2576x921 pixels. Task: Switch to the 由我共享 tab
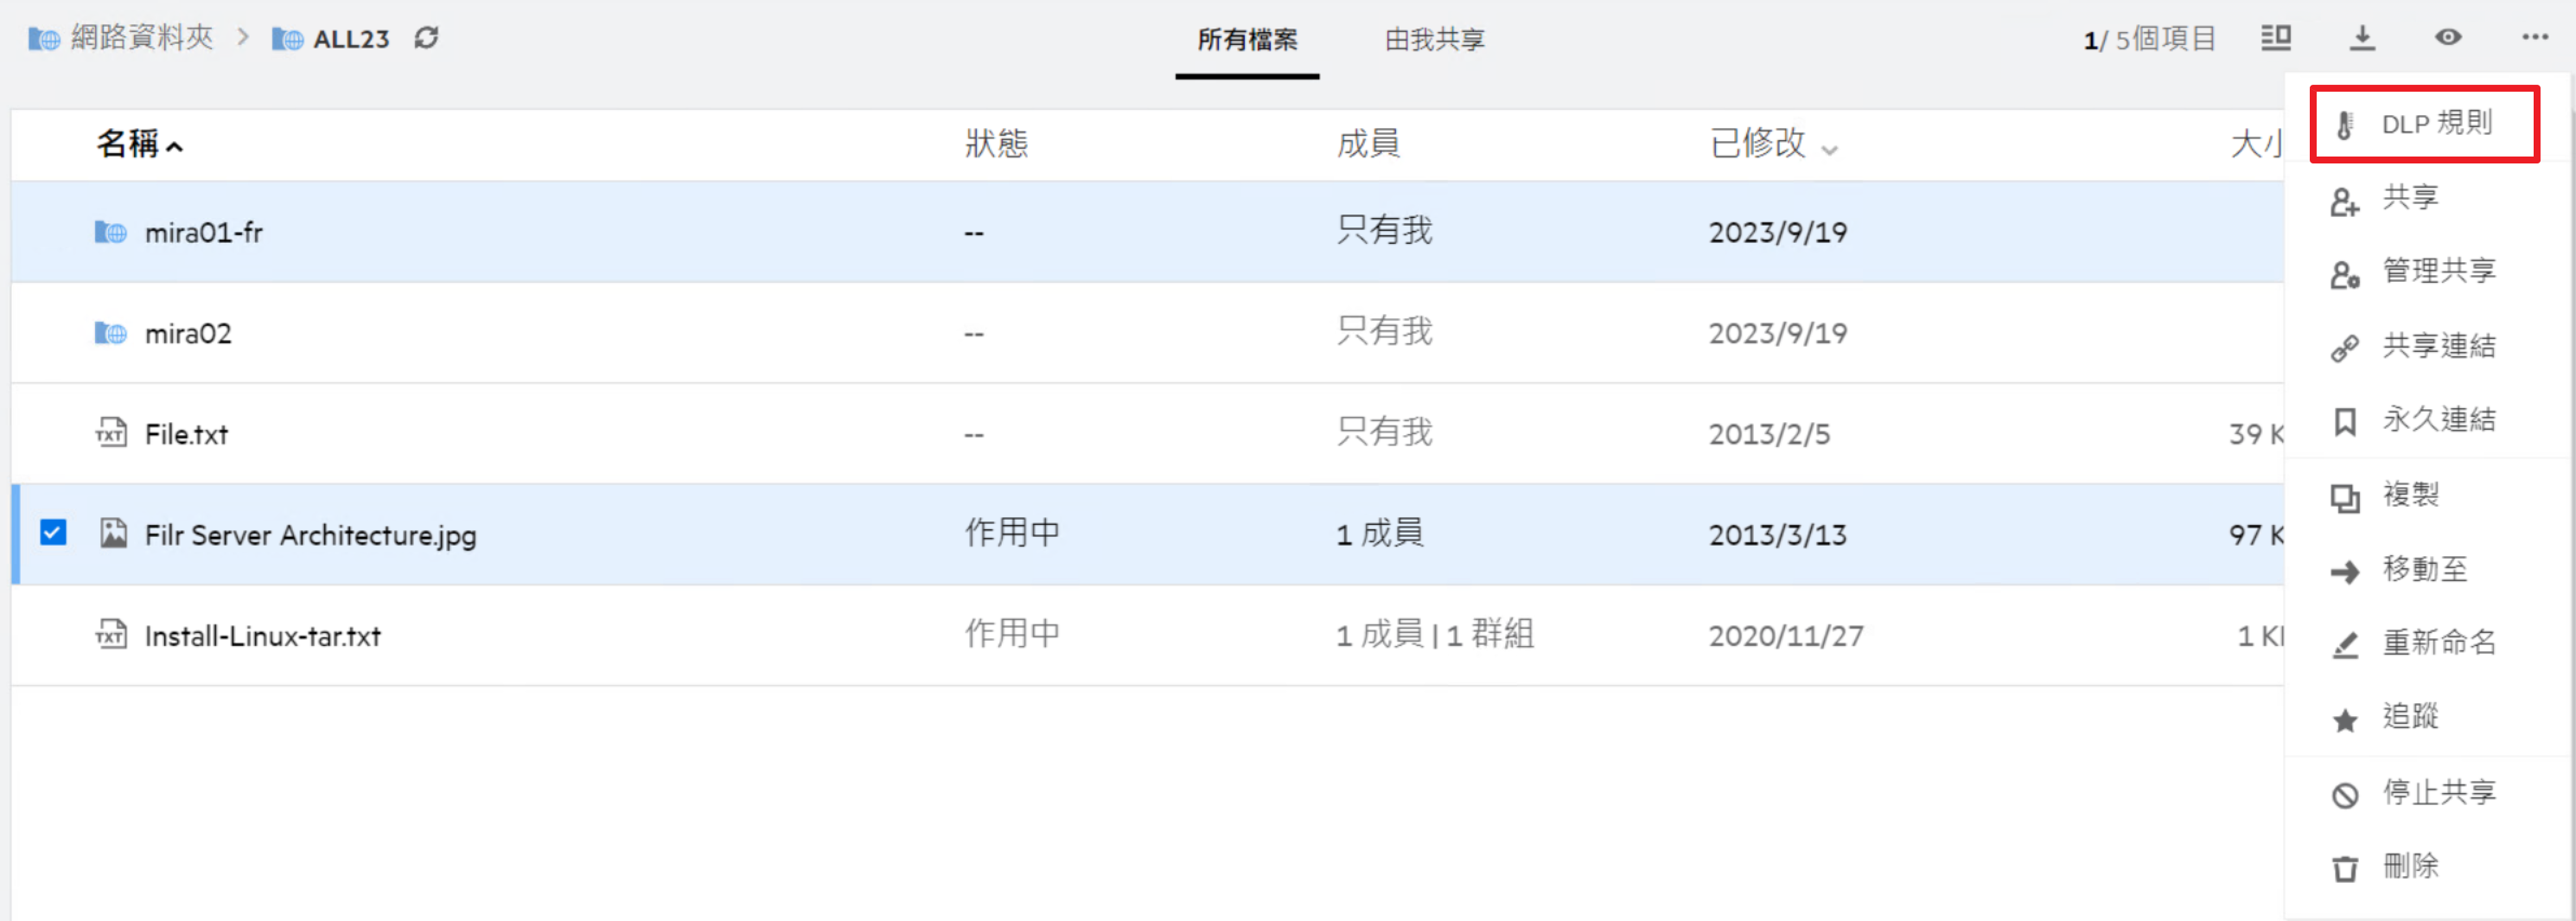coord(1434,40)
